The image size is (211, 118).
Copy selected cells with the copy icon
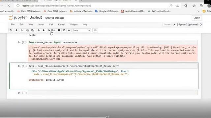27,30
